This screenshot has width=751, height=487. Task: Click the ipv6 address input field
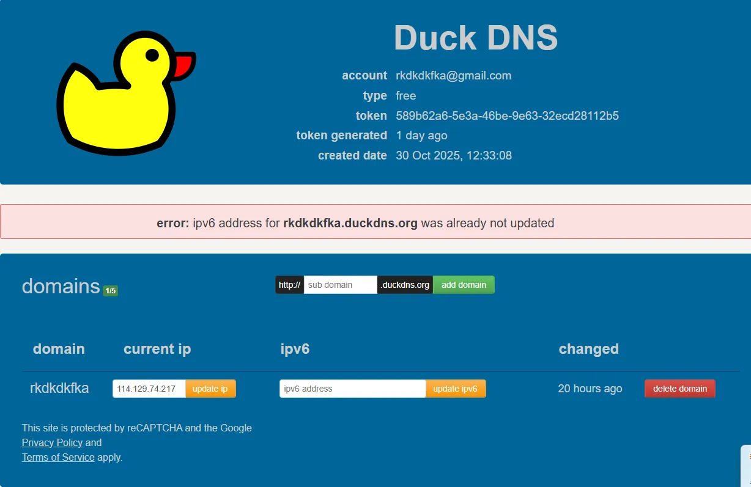pyautogui.click(x=353, y=389)
